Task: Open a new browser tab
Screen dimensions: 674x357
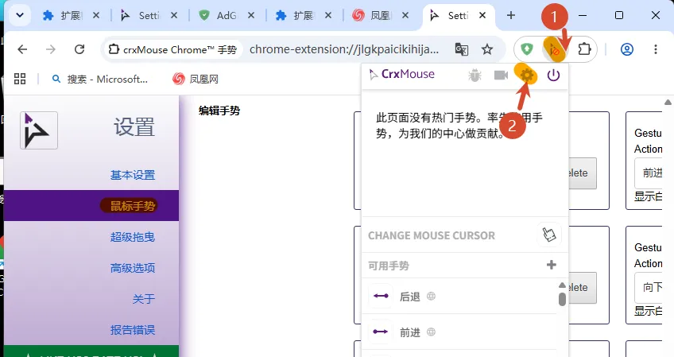Action: [510, 16]
